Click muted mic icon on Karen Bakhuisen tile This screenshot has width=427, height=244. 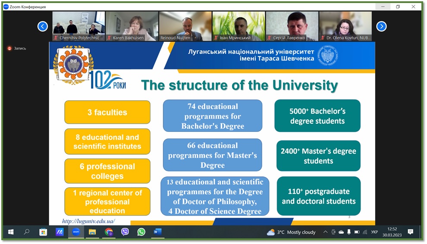pos(109,38)
